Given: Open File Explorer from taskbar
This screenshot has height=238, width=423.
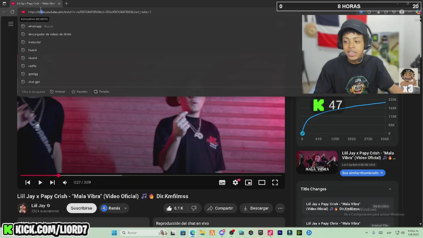Looking at the screenshot, I should pos(202,233).
